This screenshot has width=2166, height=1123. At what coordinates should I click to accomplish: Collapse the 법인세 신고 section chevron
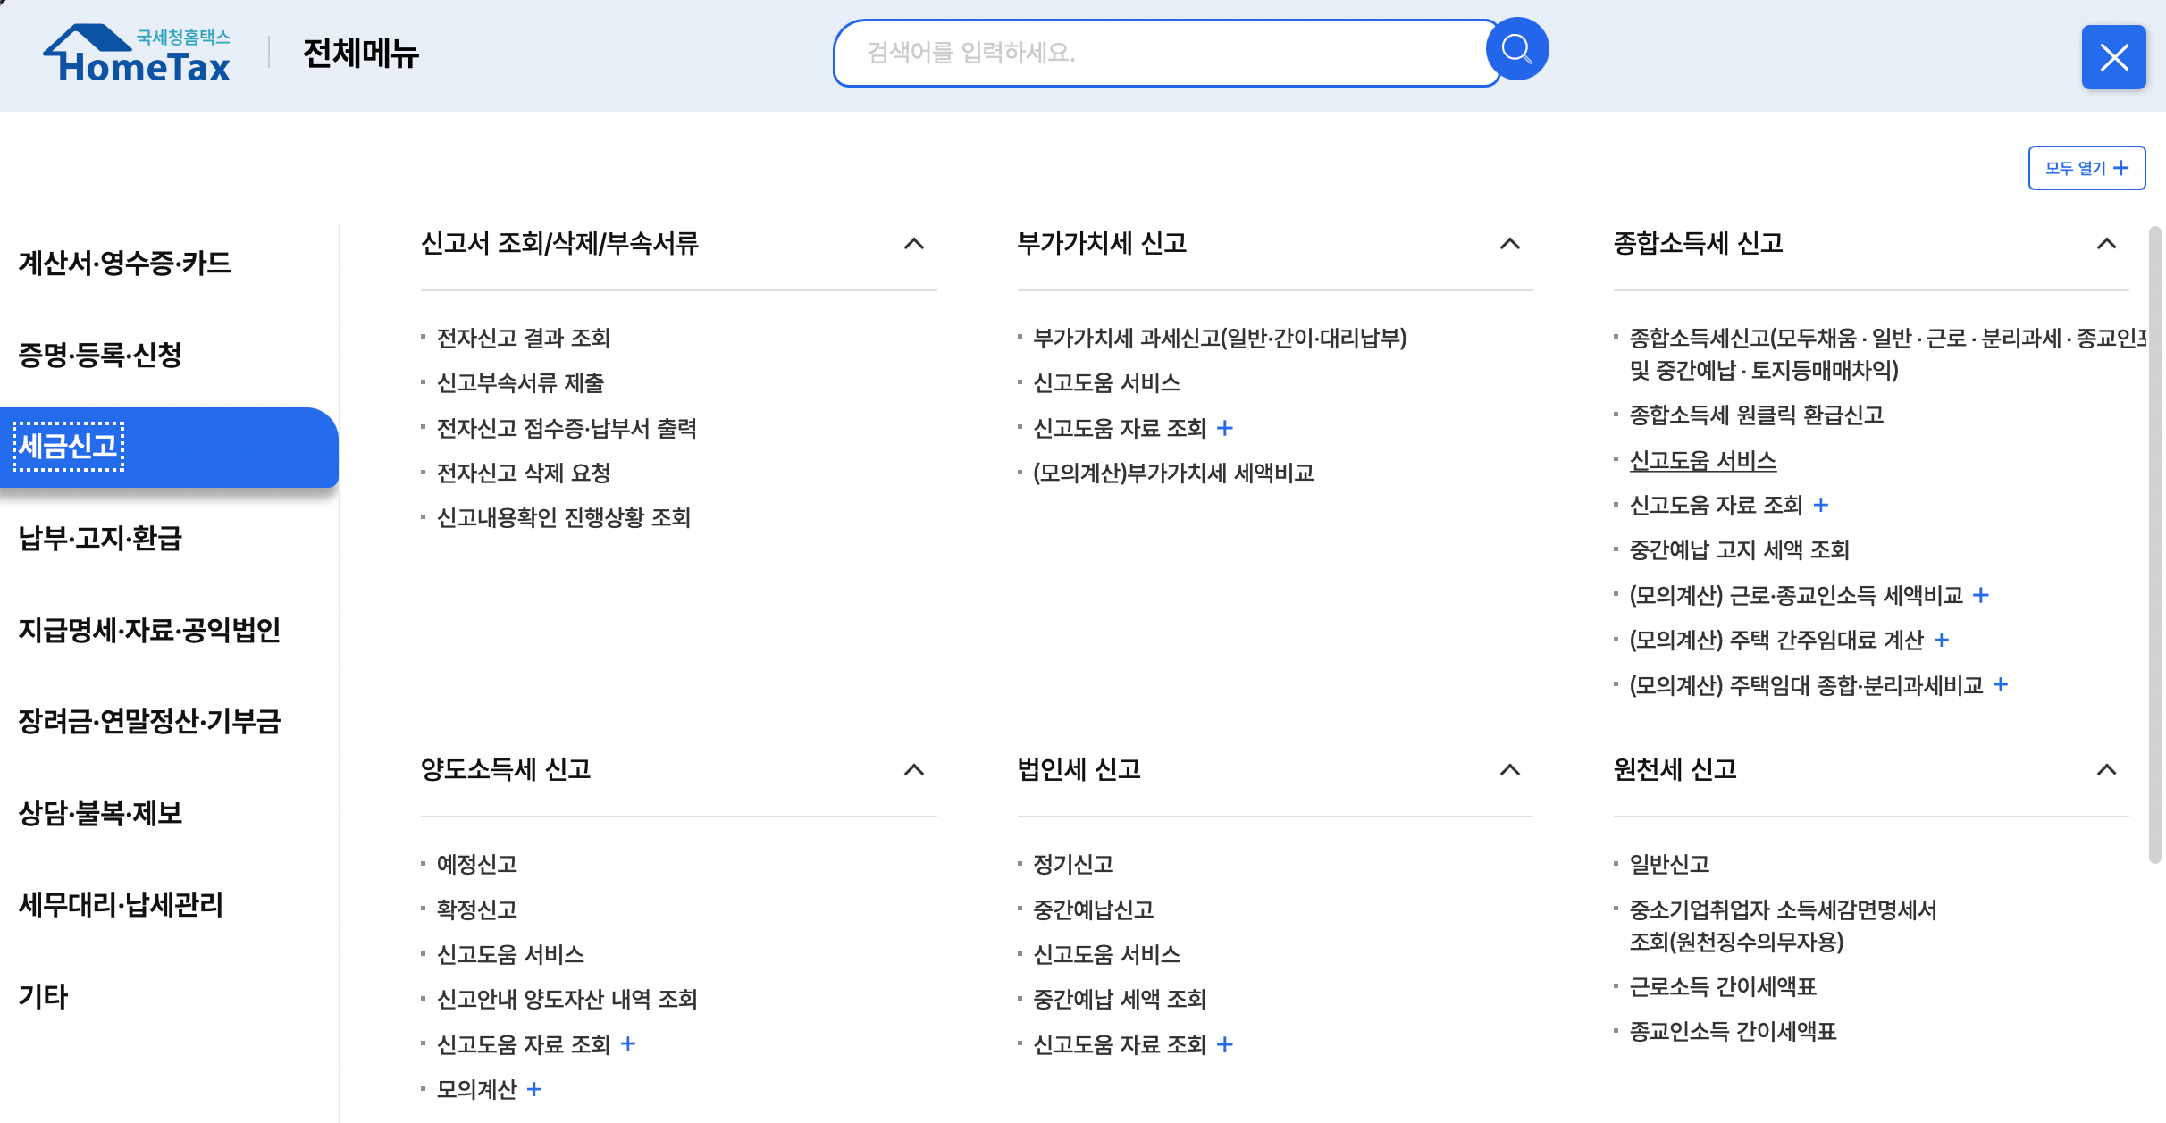[x=1508, y=769]
